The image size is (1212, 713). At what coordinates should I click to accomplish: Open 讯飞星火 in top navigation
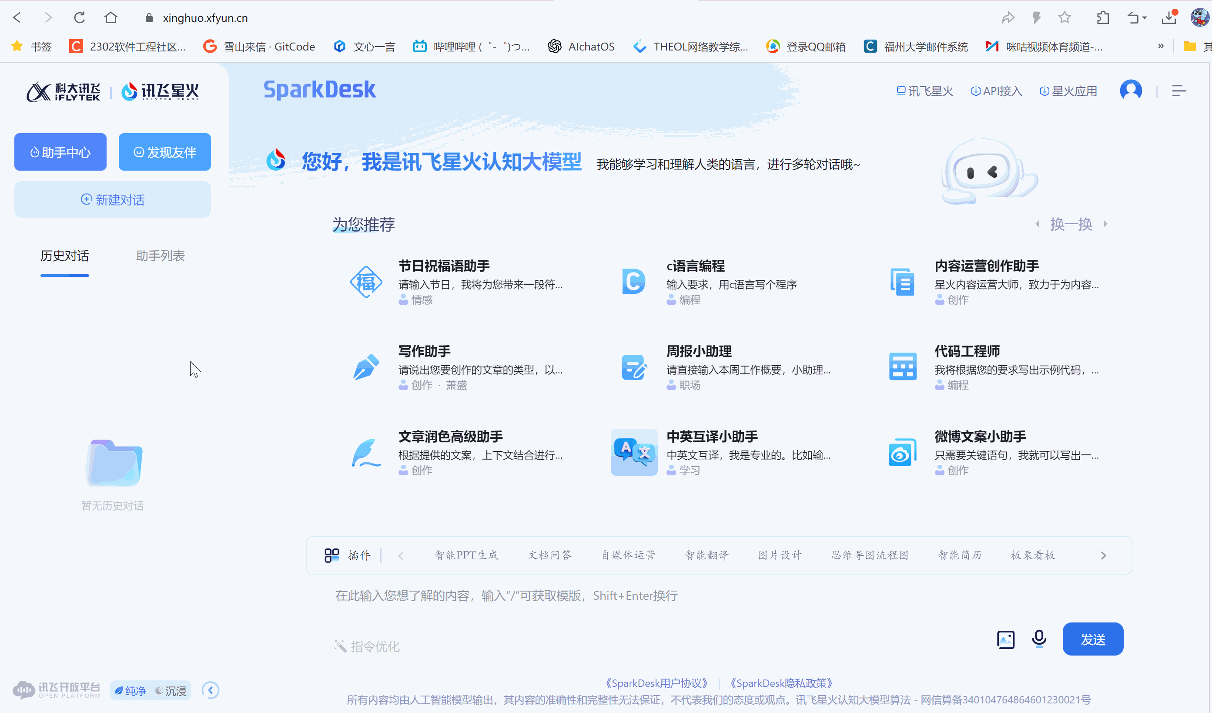(x=925, y=91)
